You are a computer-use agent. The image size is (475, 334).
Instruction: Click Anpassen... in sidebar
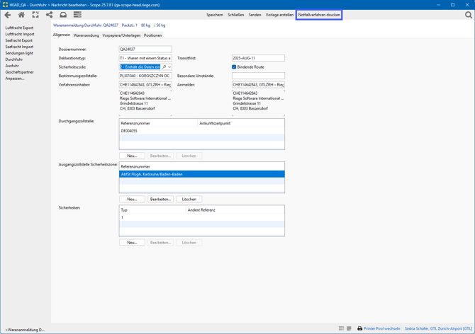point(15,79)
